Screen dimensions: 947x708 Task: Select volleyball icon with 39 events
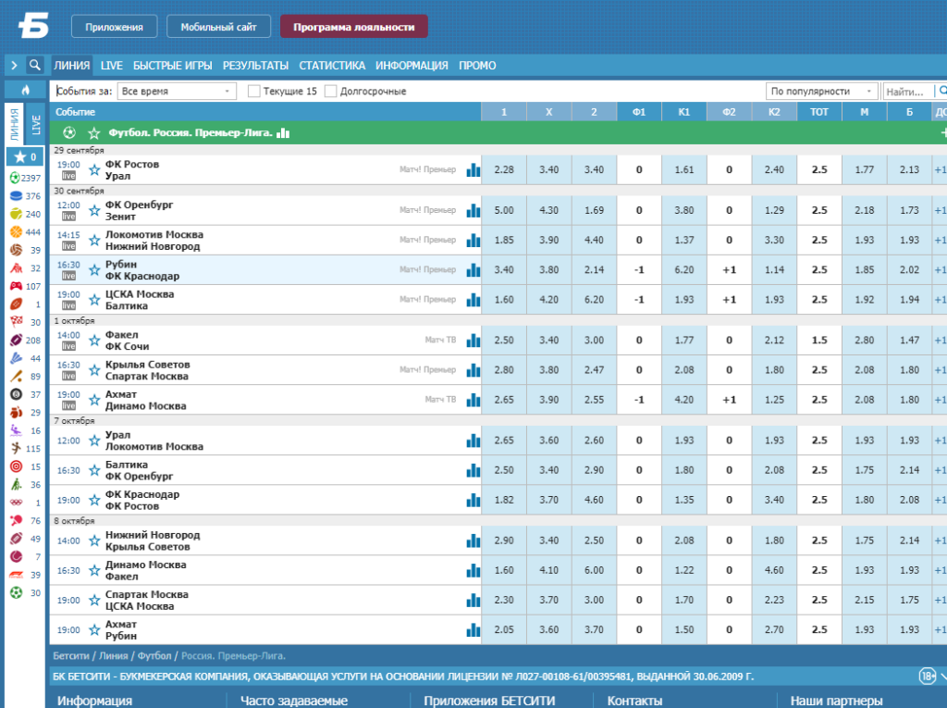(16, 250)
